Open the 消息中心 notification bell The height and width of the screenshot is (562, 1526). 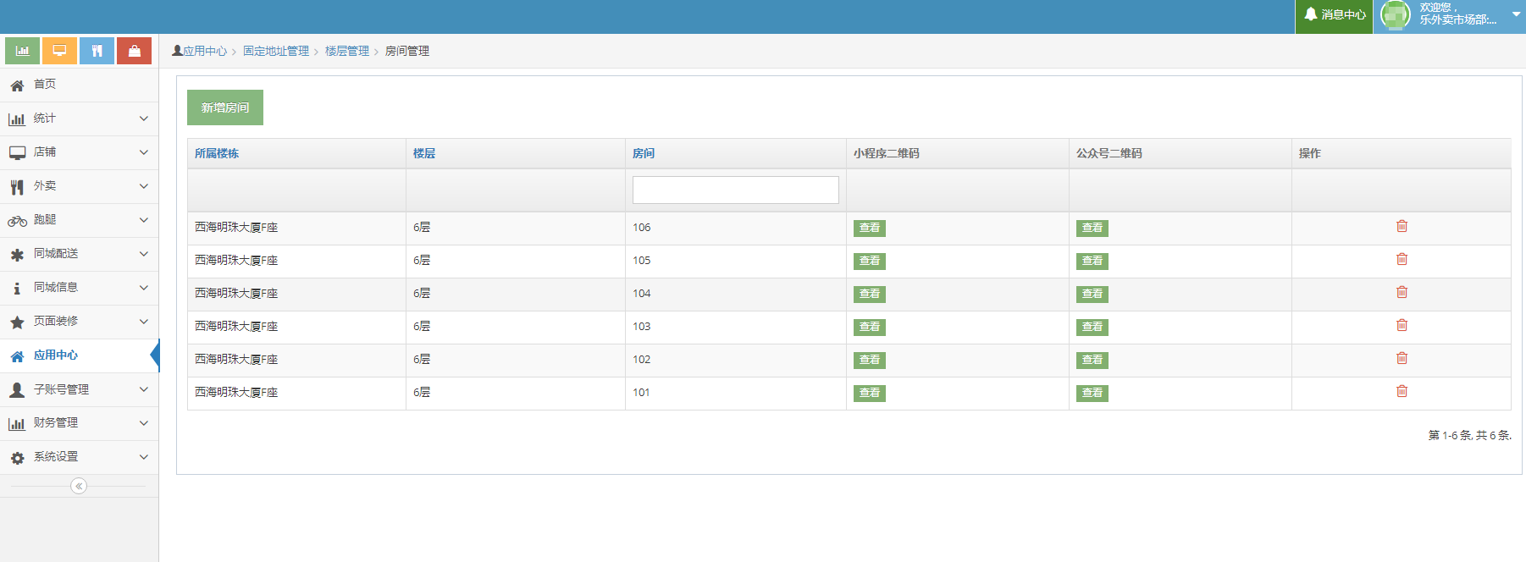1334,15
